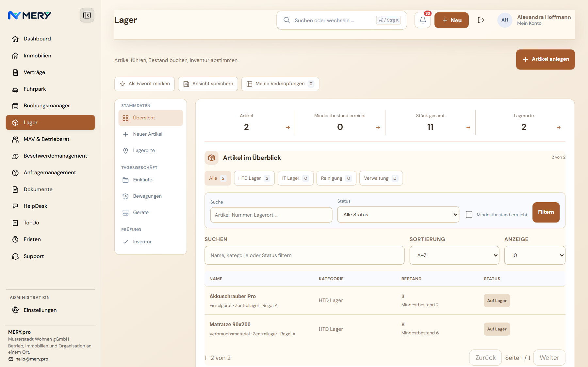This screenshot has height=367, width=588.
Task: Click the Fuhrpark car icon
Action: coord(15,89)
